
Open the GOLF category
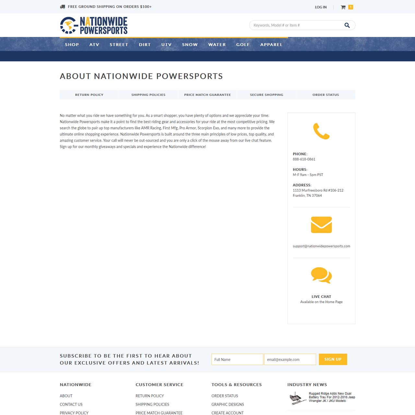tap(243, 45)
